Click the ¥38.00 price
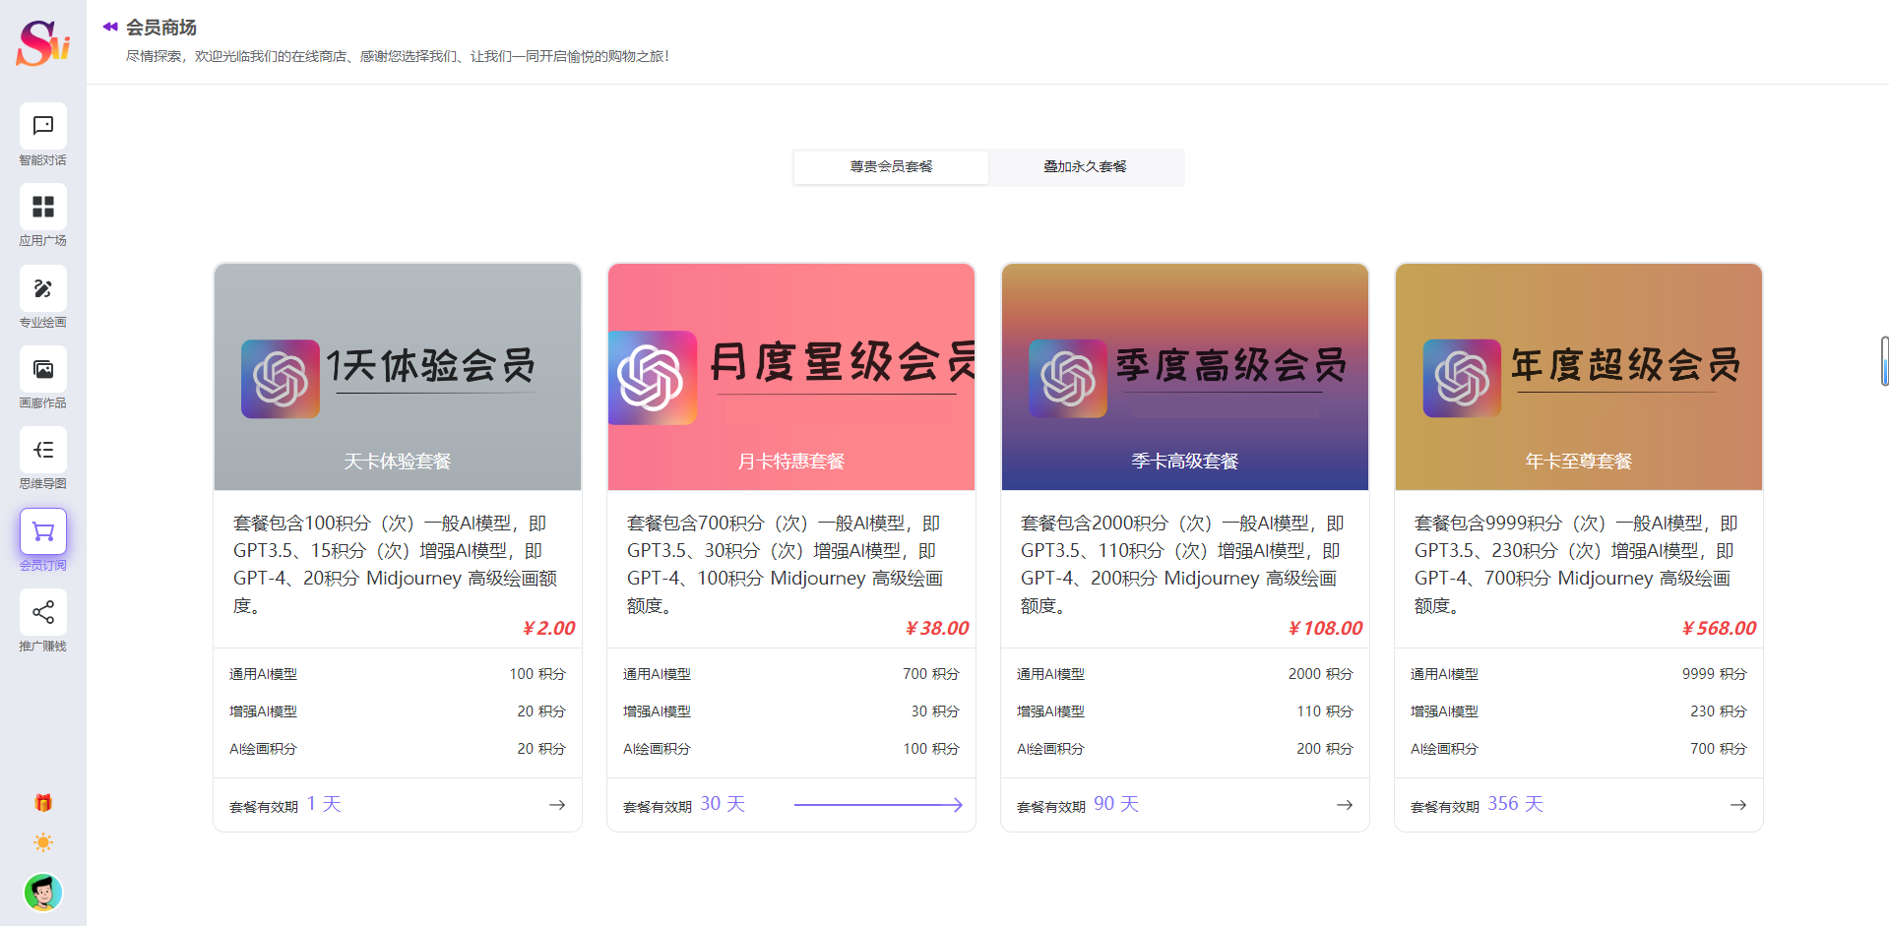Image resolution: width=1889 pixels, height=926 pixels. (937, 628)
